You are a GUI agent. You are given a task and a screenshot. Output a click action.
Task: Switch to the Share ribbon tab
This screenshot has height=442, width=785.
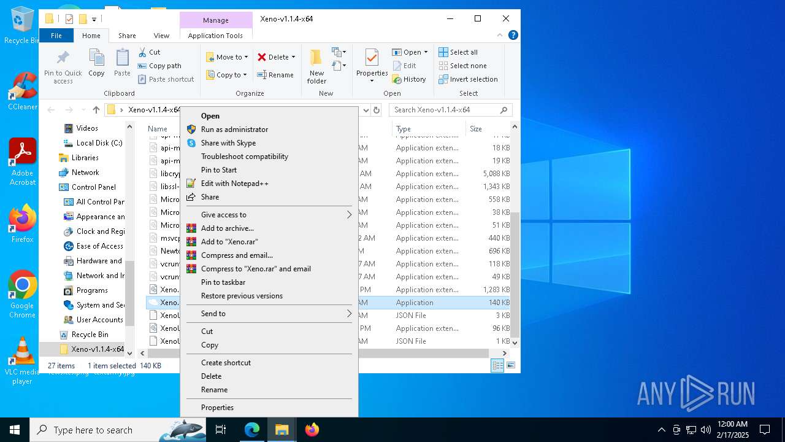(127, 36)
